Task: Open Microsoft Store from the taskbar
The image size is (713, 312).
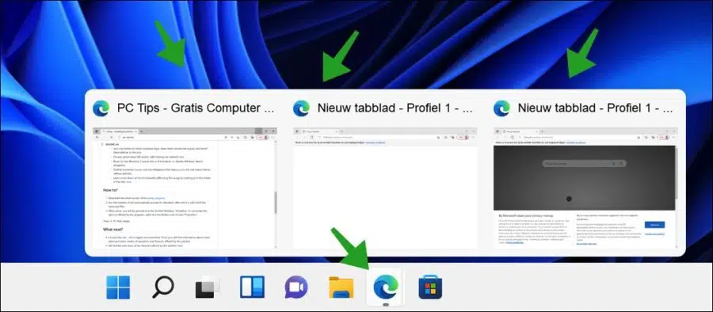Action: tap(430, 287)
